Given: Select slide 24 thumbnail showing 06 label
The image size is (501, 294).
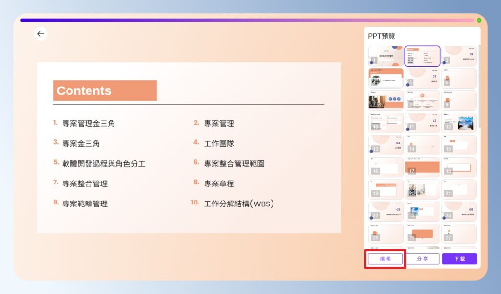Looking at the screenshot, I should click(458, 210).
